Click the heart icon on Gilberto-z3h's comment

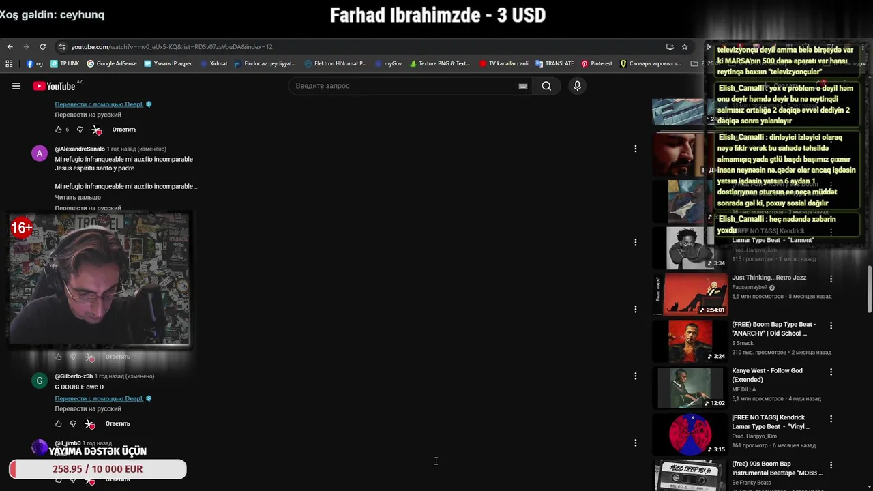89,424
